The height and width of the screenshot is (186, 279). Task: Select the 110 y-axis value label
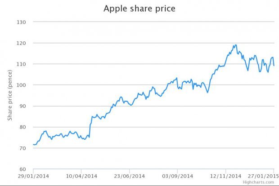click(22, 64)
